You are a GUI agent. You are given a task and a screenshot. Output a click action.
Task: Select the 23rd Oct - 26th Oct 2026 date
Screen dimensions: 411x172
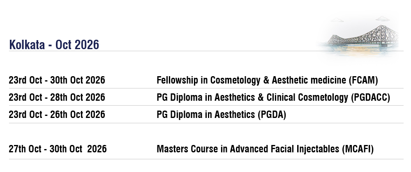click(57, 115)
